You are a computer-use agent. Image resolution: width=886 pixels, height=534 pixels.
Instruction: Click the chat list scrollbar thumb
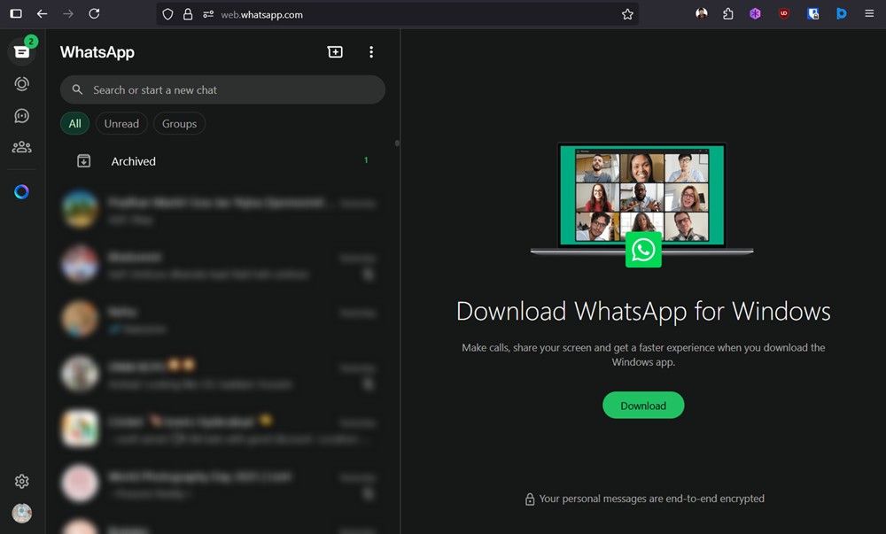397,143
